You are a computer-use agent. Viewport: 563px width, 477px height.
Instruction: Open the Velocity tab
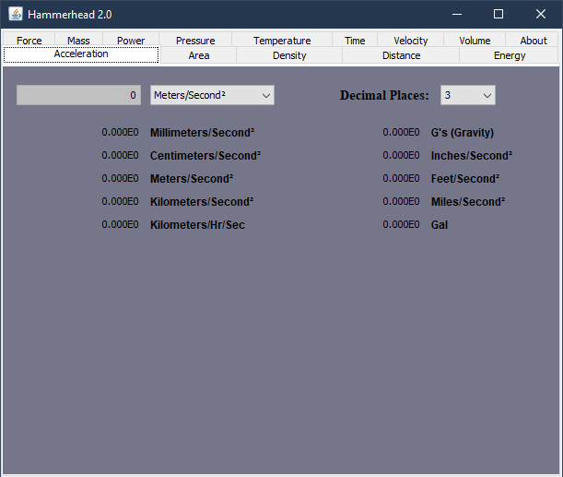tap(411, 41)
